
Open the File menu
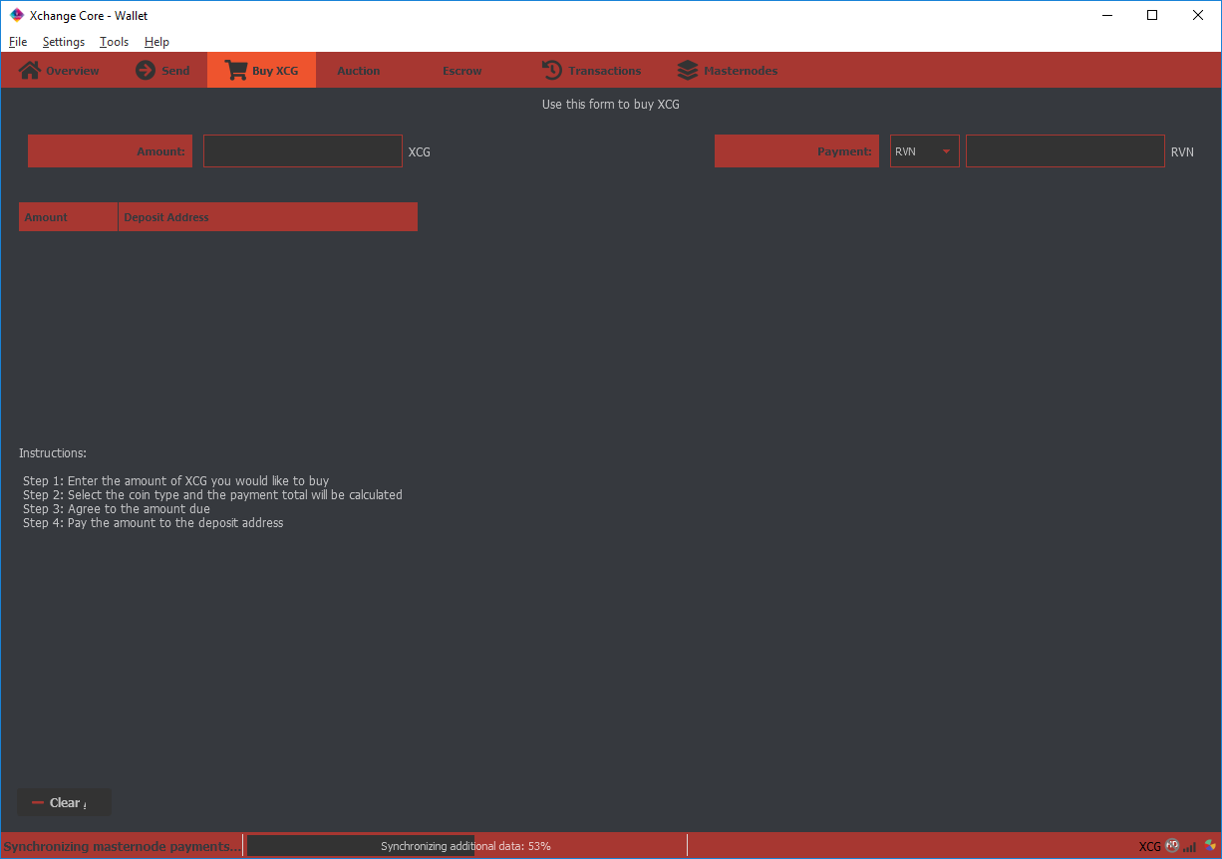pos(18,42)
